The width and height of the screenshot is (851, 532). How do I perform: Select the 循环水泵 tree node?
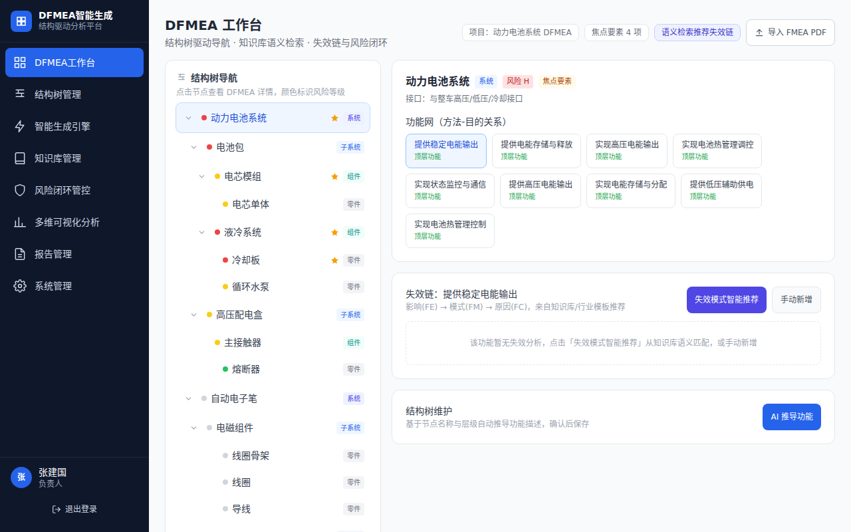(x=273, y=287)
